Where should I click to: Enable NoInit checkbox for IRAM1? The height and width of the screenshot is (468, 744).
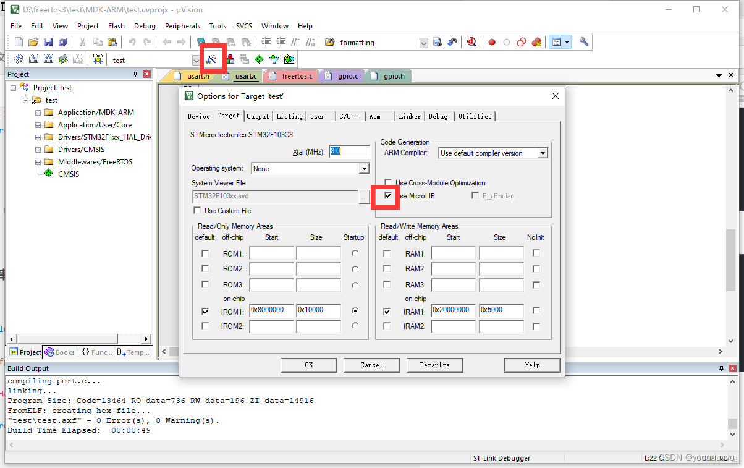point(536,310)
